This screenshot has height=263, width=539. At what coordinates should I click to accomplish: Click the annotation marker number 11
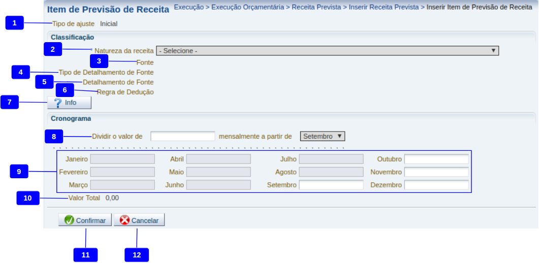[x=85, y=255]
